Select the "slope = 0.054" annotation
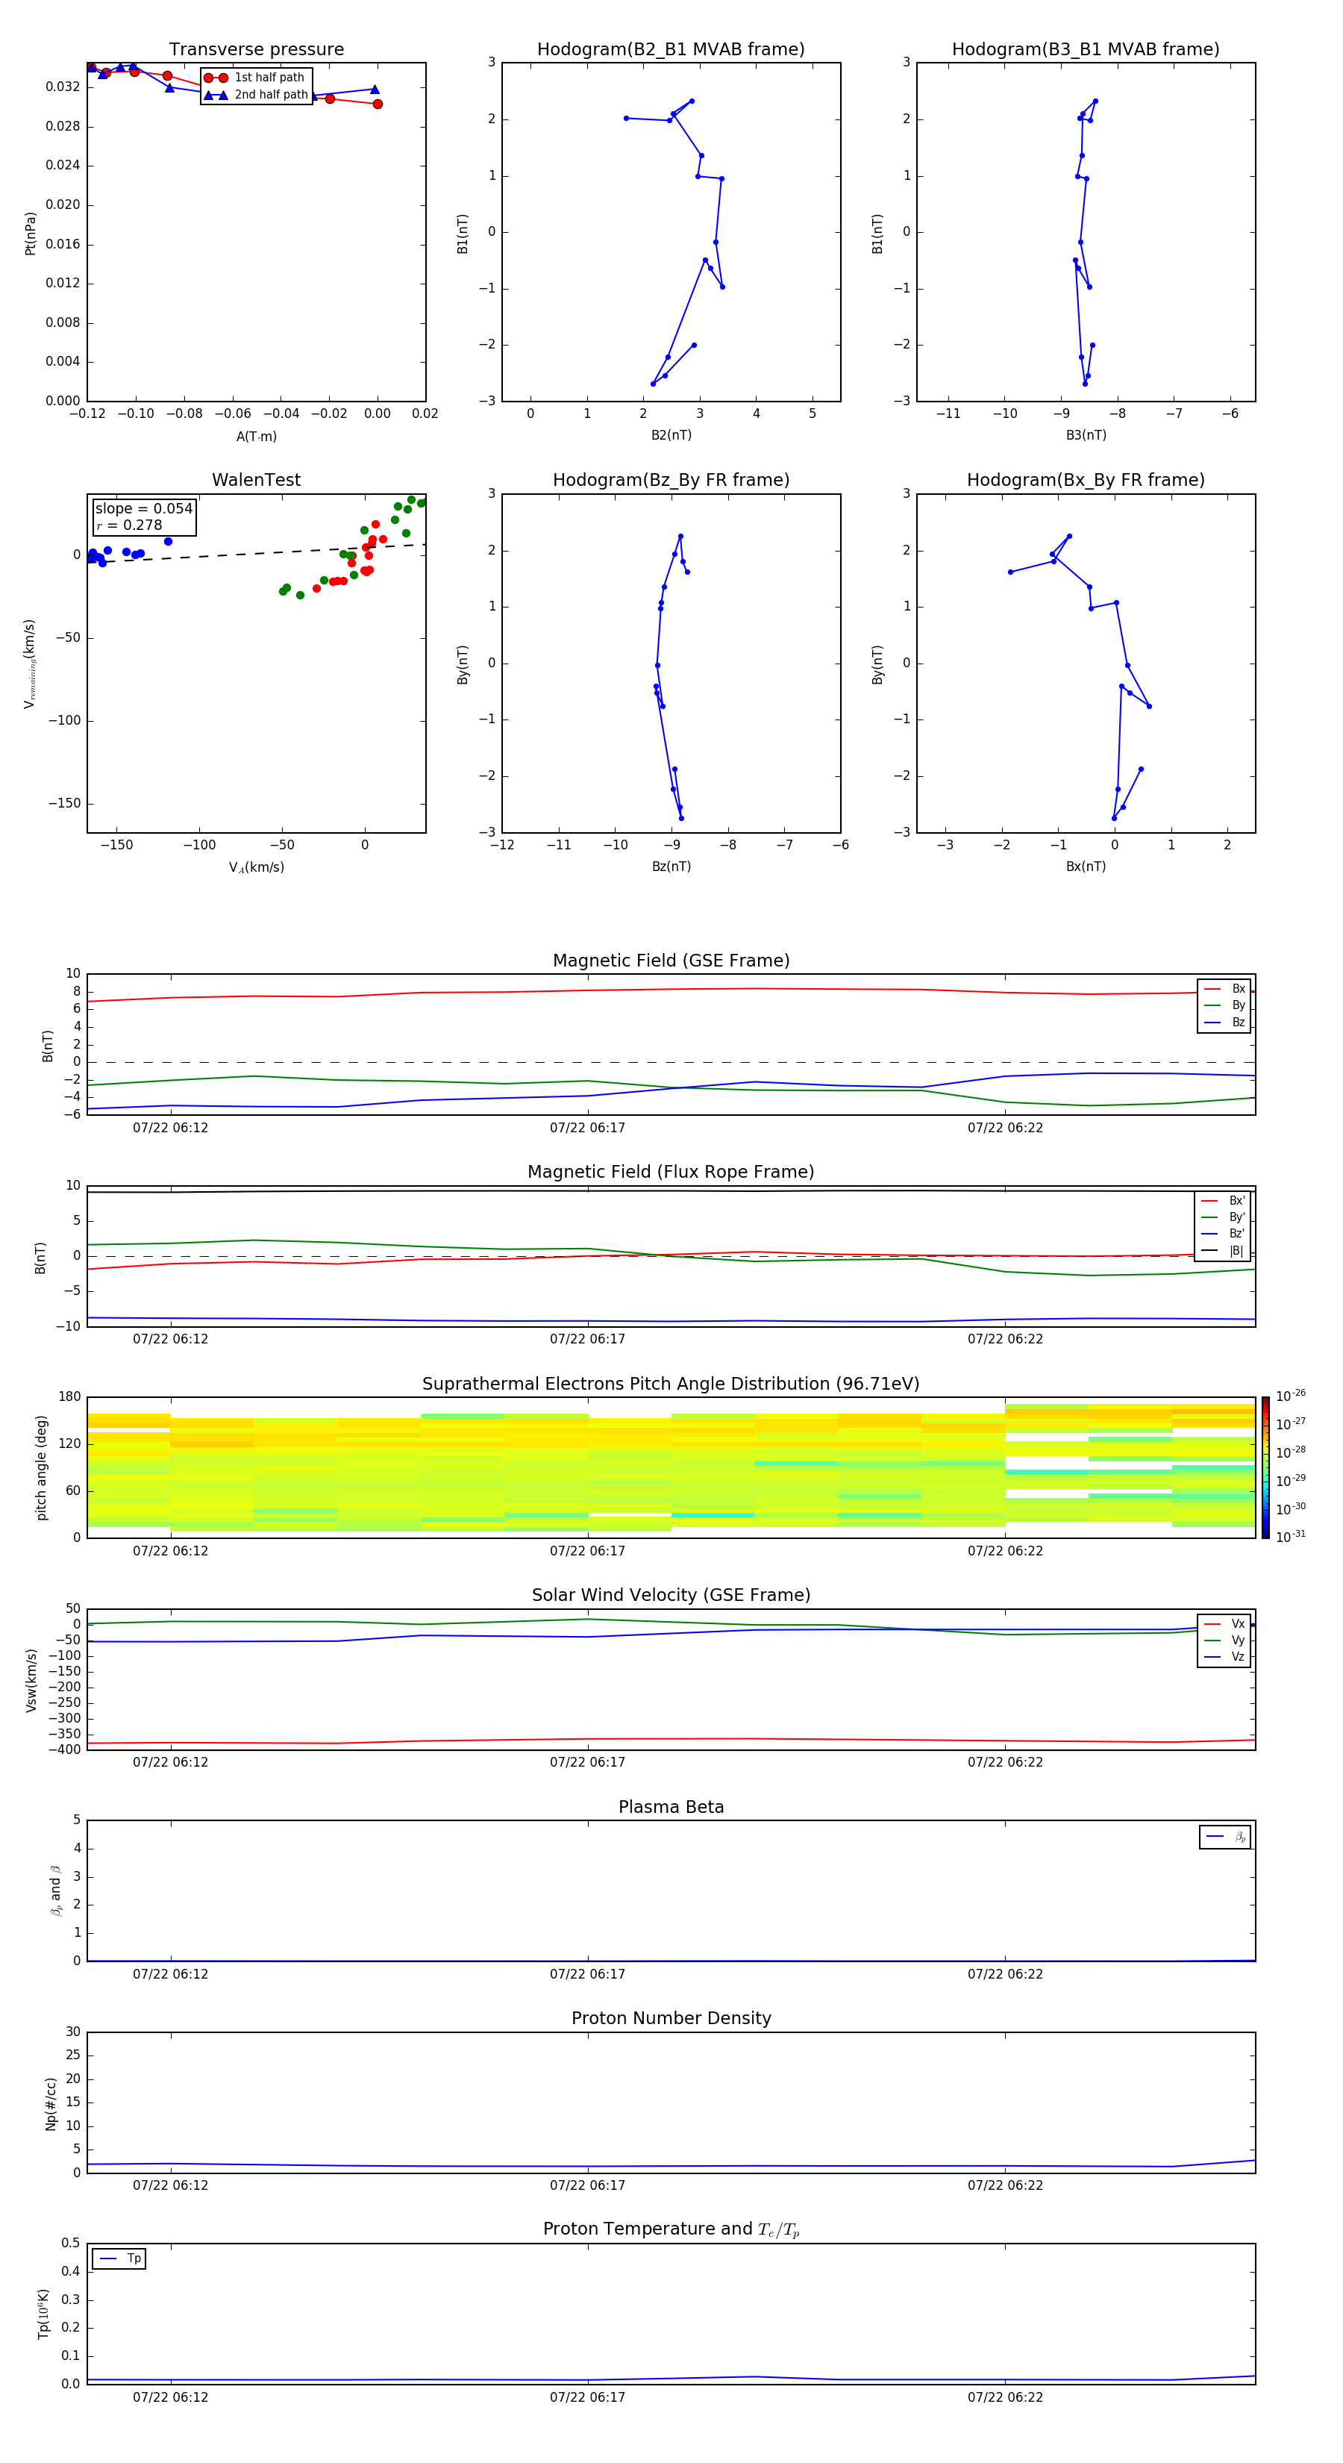 143,509
